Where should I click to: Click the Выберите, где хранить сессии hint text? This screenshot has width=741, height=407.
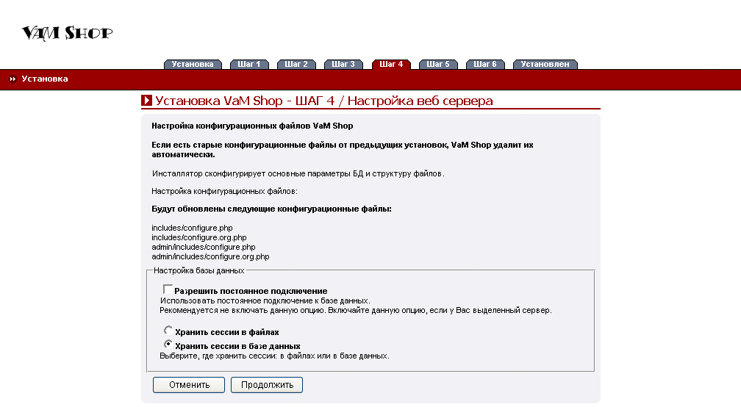pos(275,356)
